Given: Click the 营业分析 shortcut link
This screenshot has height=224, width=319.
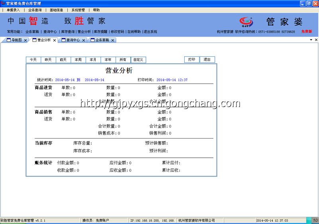Looking at the screenshot, I should (x=84, y=32).
